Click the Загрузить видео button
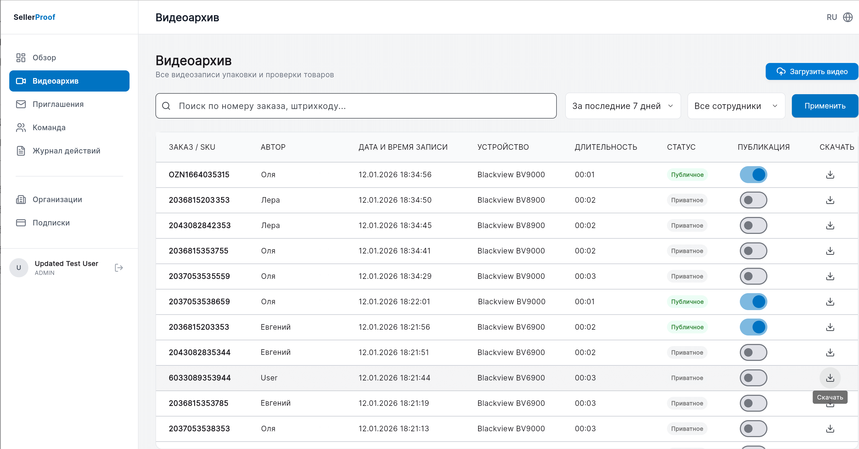 click(812, 72)
